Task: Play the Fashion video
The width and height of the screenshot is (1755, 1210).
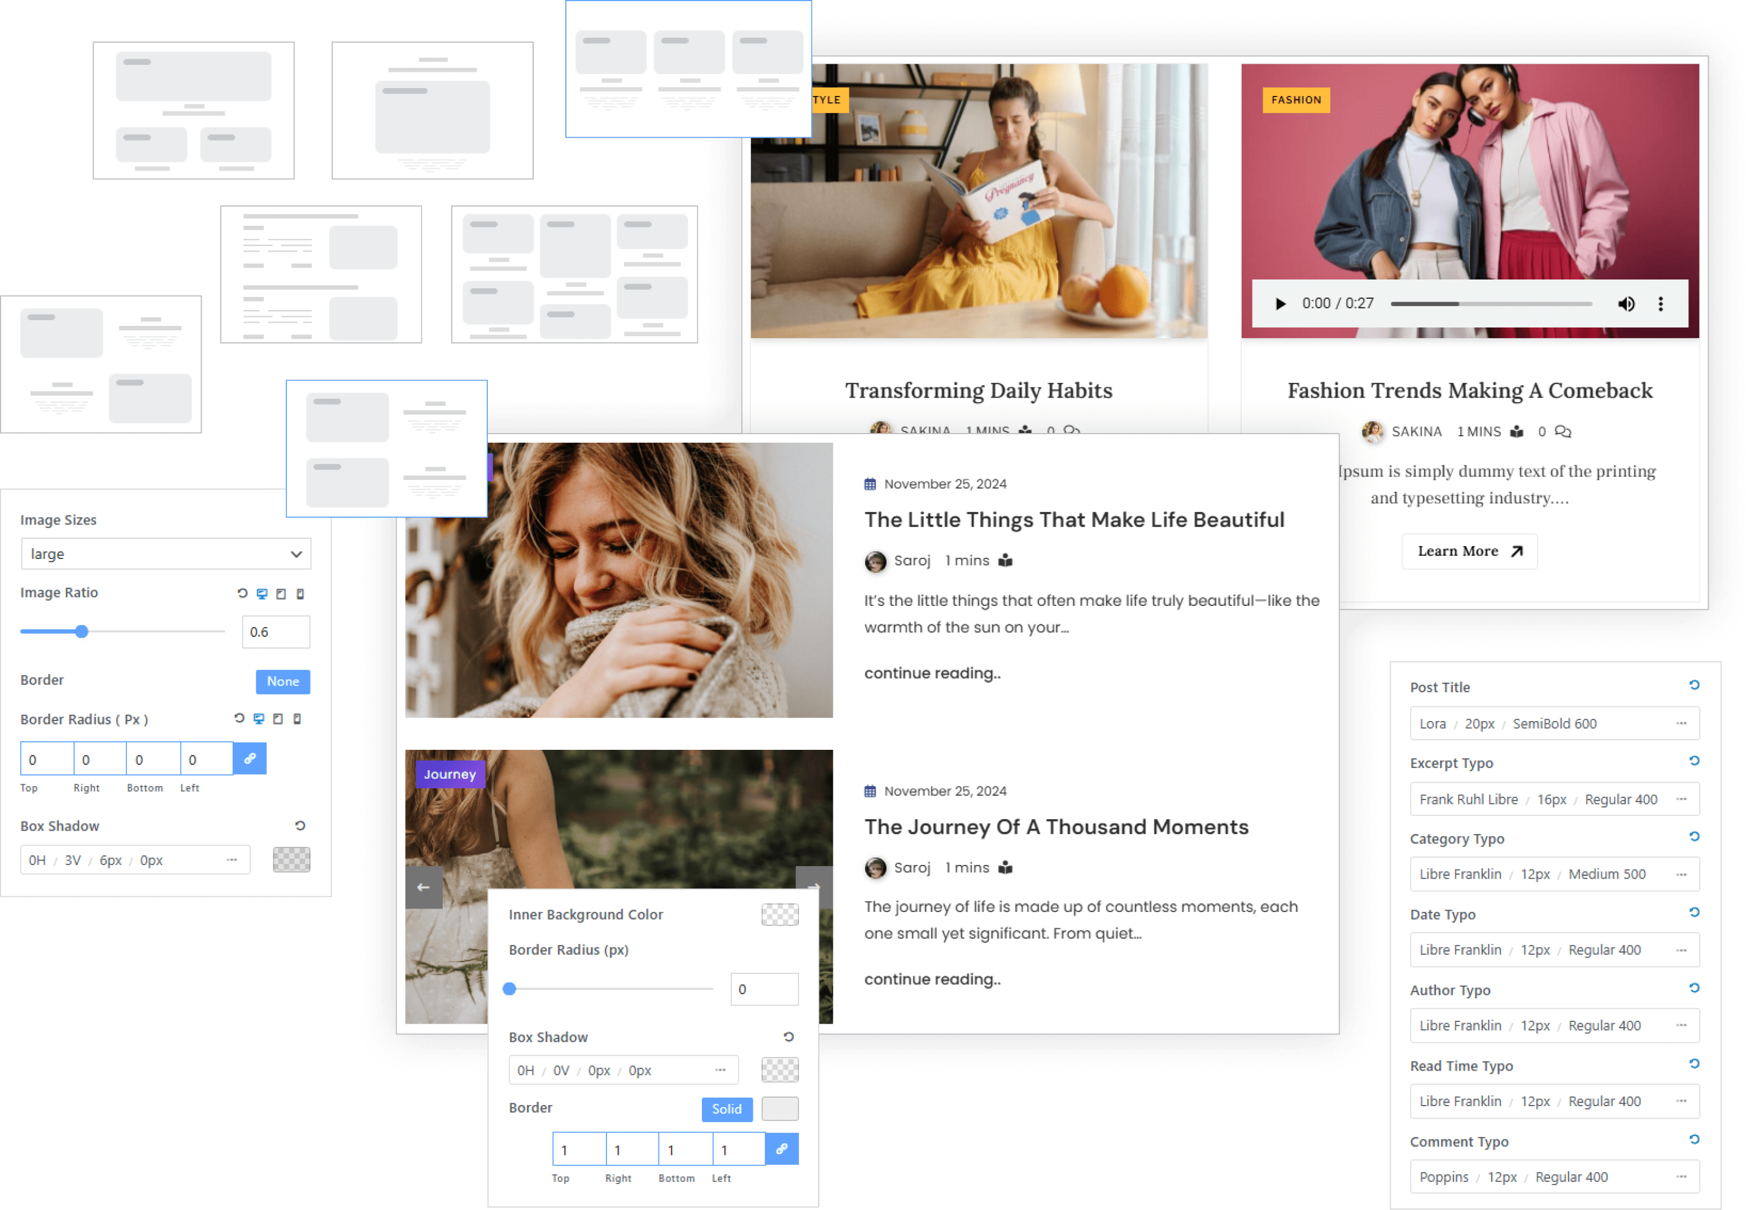Action: click(x=1281, y=304)
